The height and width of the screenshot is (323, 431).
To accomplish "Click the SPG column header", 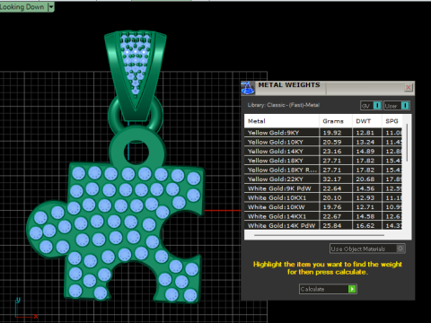I will [392, 121].
